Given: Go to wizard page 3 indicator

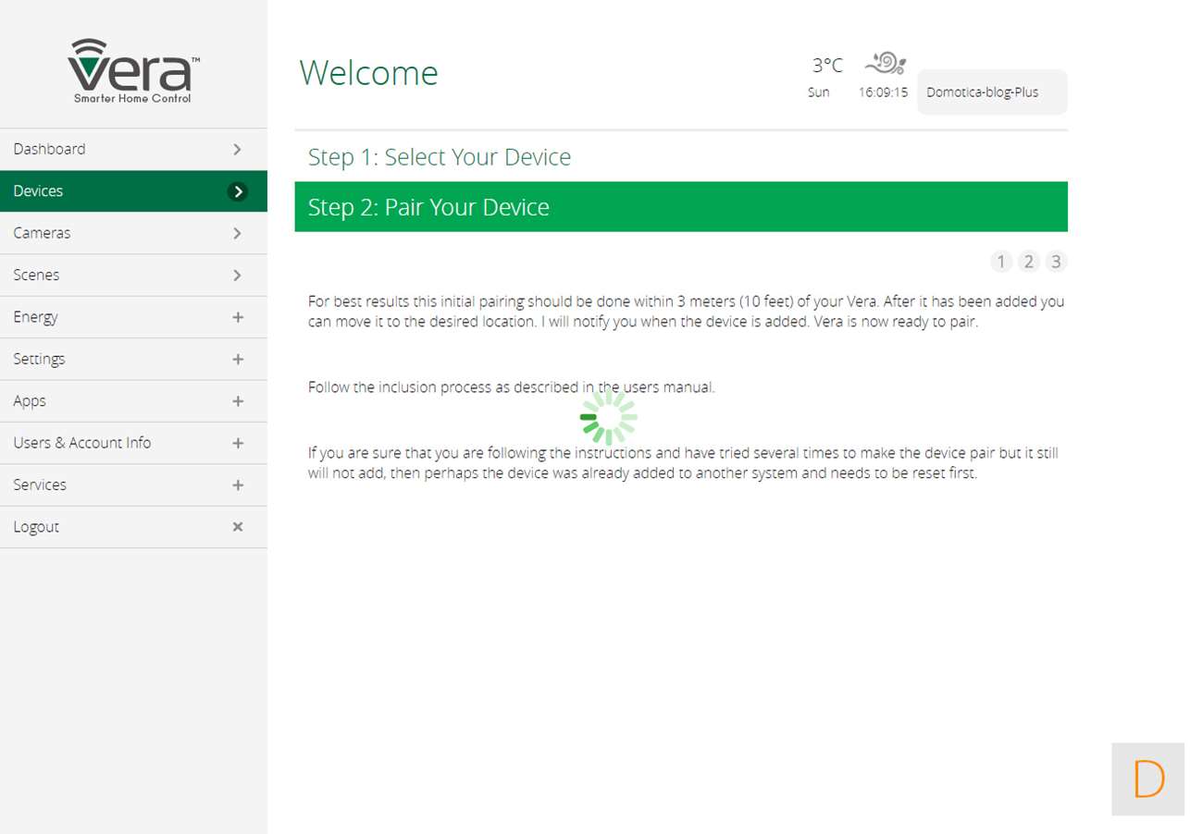Looking at the screenshot, I should coord(1056,262).
